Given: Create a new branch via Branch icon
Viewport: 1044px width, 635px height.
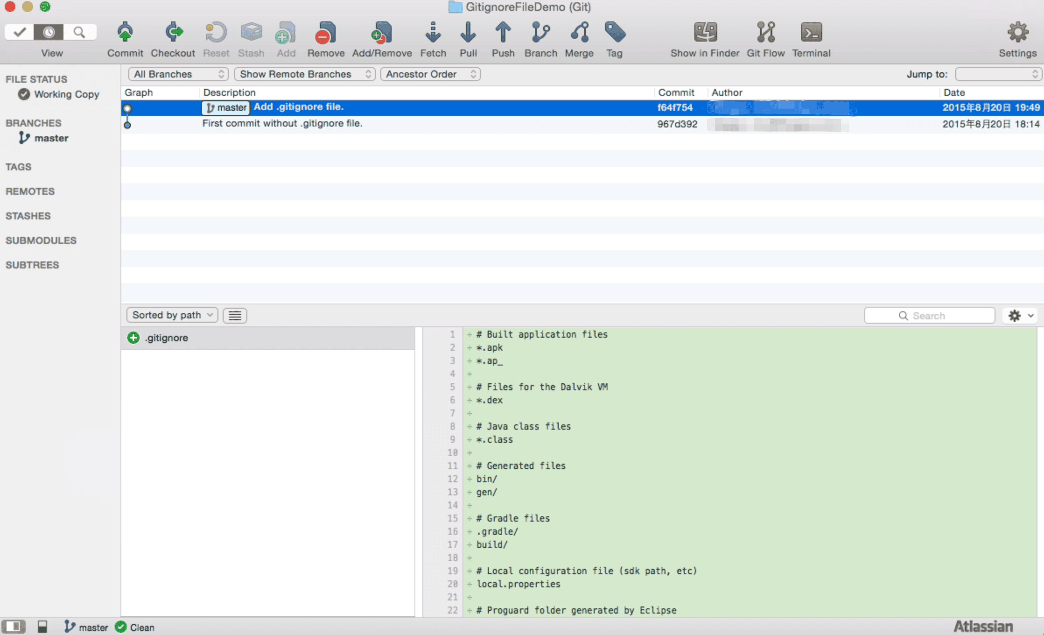Looking at the screenshot, I should 541,32.
